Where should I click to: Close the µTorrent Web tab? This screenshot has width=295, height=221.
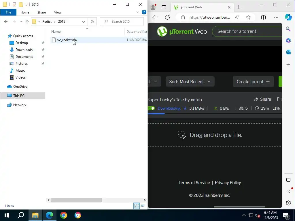(229, 7)
